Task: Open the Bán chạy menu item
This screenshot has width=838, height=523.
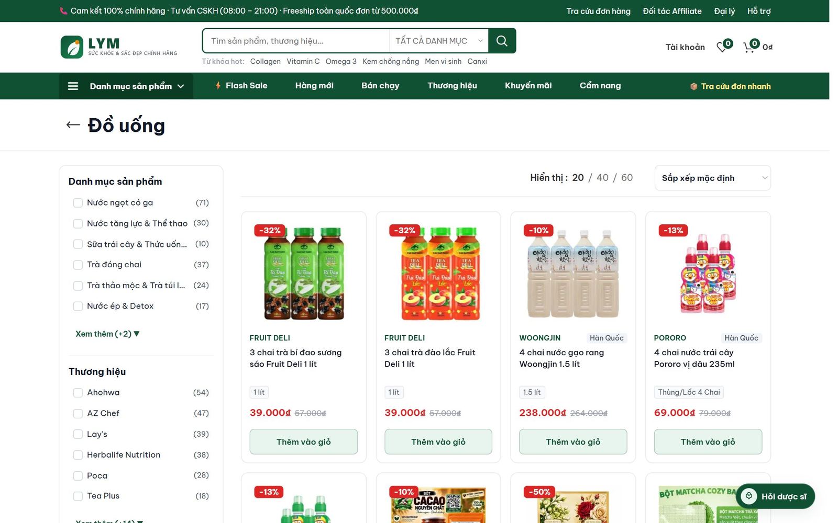Action: pyautogui.click(x=380, y=85)
